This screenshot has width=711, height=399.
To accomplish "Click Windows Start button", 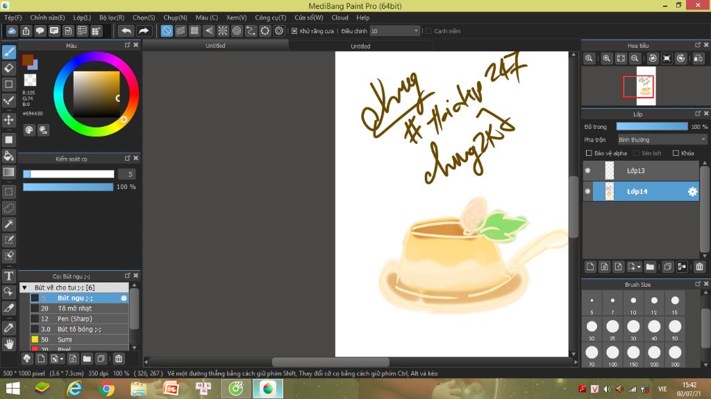I will (x=12, y=389).
